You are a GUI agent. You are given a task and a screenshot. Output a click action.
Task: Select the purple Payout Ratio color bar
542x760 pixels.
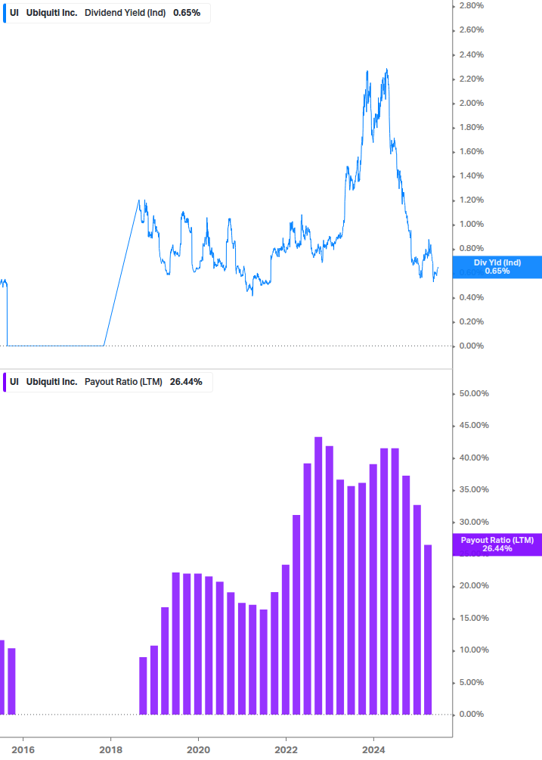[x=5, y=382]
